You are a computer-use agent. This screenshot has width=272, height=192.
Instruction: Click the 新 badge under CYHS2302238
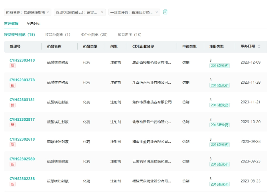click(x=12, y=184)
